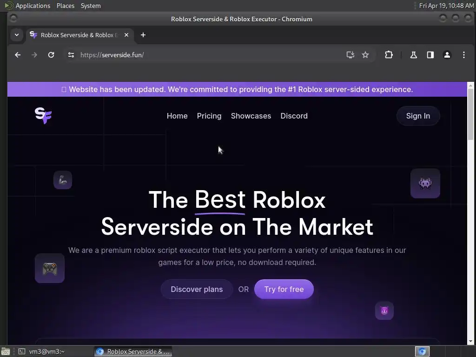The height and width of the screenshot is (357, 476).
Task: Open the Places menu
Action: [x=65, y=6]
